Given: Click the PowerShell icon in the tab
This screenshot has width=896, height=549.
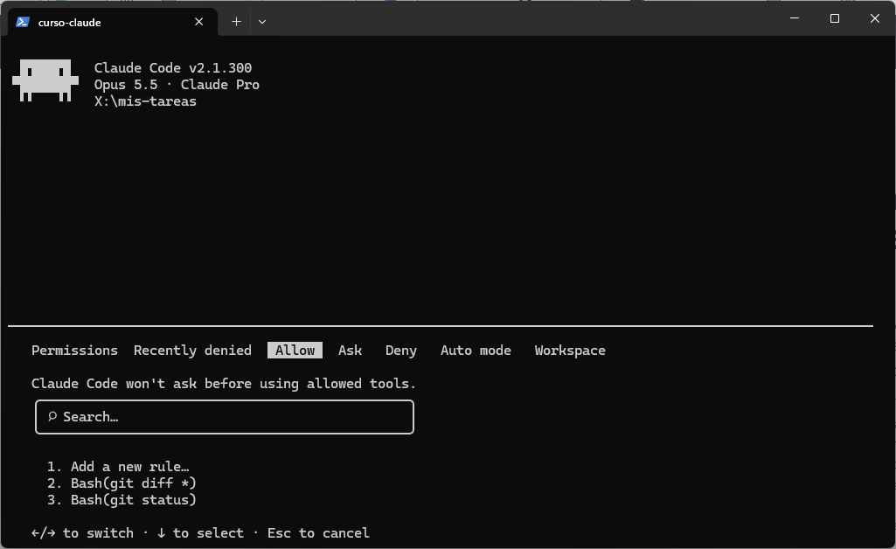Looking at the screenshot, I should click(23, 22).
